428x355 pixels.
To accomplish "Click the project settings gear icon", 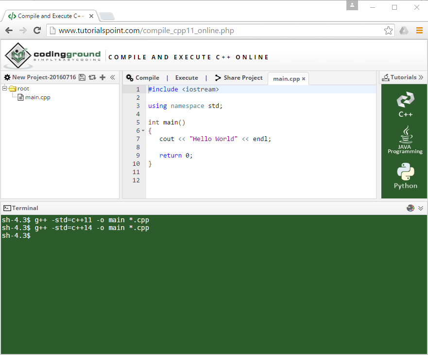I will point(7,77).
